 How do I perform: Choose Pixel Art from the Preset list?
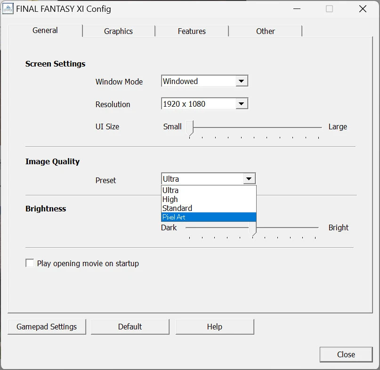pos(209,217)
